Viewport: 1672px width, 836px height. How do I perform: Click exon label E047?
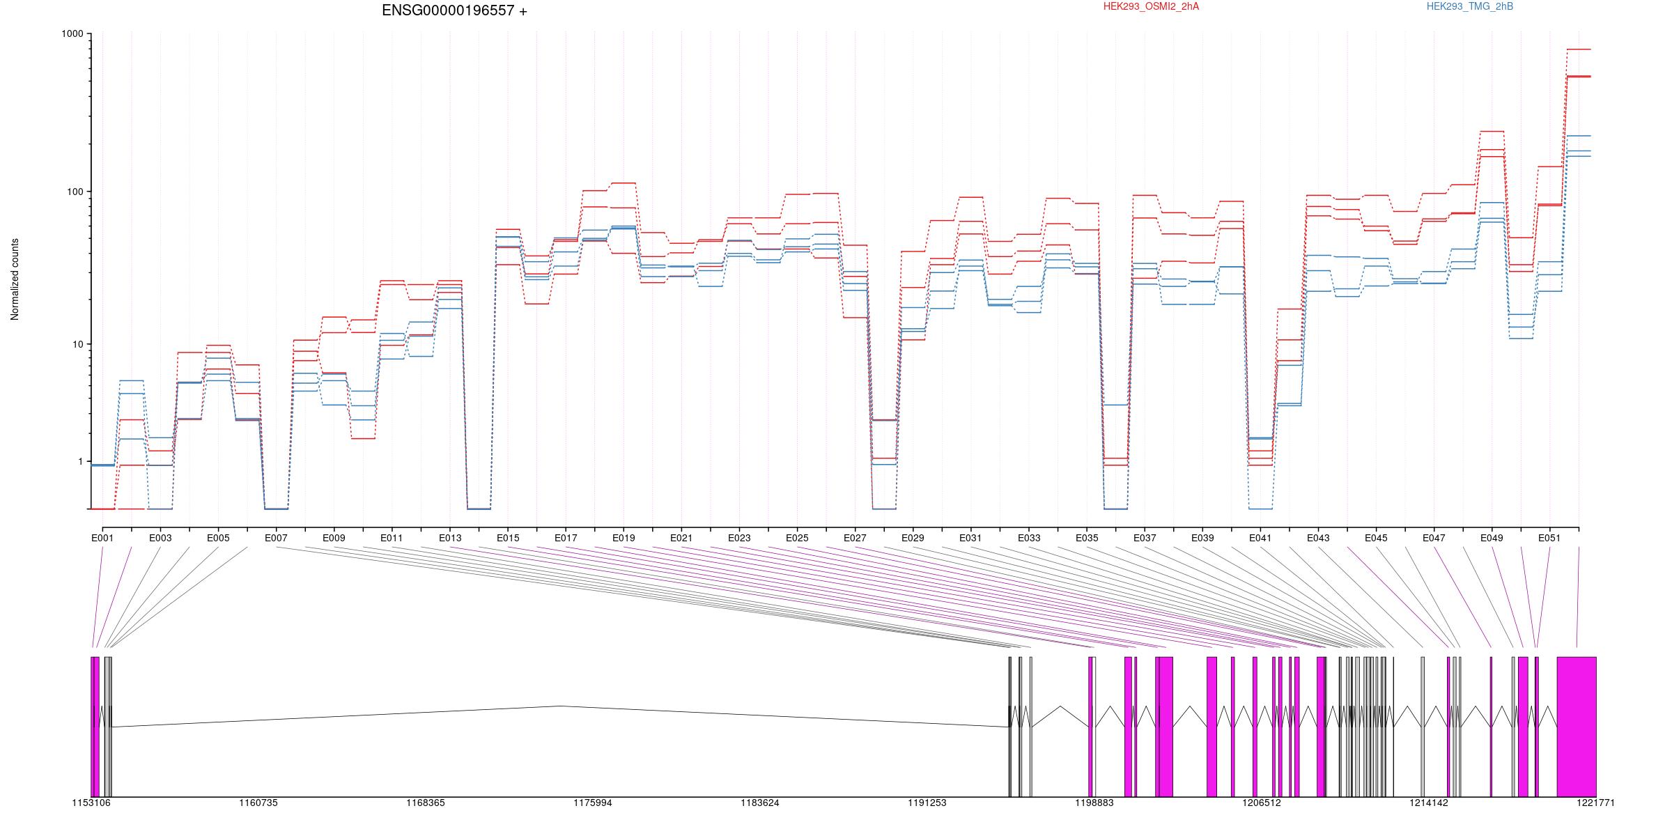pyautogui.click(x=1434, y=538)
